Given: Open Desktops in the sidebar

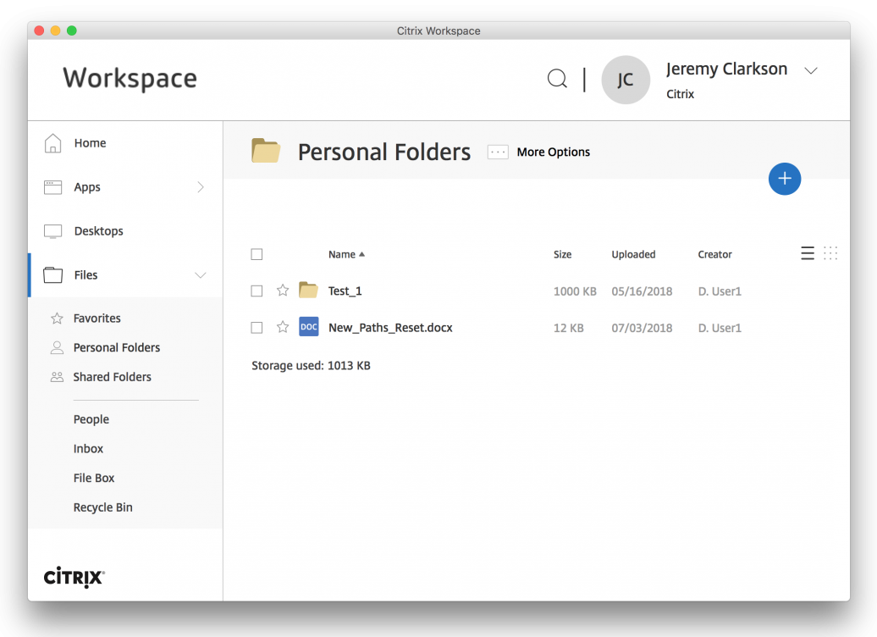Looking at the screenshot, I should click(x=98, y=231).
